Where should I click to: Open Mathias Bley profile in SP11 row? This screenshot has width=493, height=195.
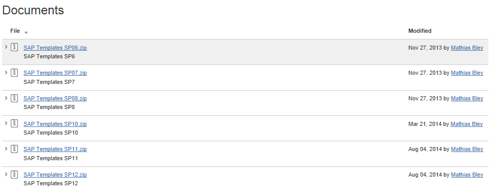467,149
